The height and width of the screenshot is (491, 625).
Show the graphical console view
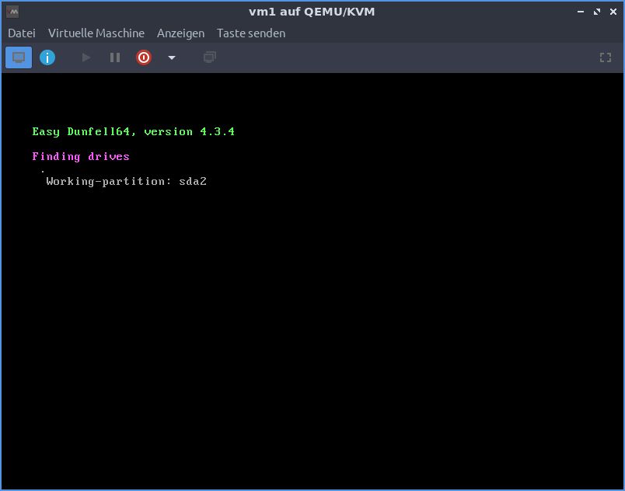tap(19, 57)
